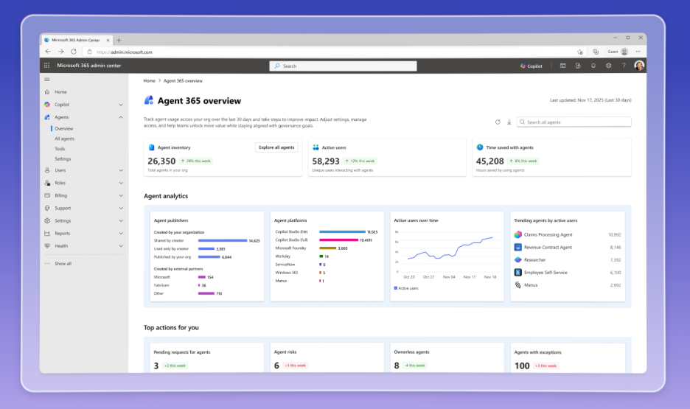
Task: Click the help question mark icon
Action: (624, 66)
